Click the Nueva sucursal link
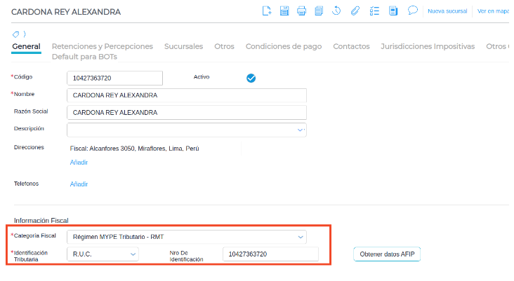Viewport: 514px width, 281px height. pos(447,11)
